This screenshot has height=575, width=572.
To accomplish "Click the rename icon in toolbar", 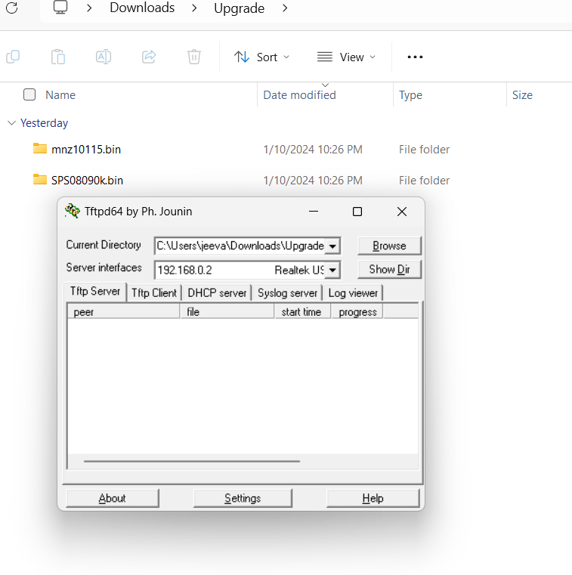I will click(104, 57).
